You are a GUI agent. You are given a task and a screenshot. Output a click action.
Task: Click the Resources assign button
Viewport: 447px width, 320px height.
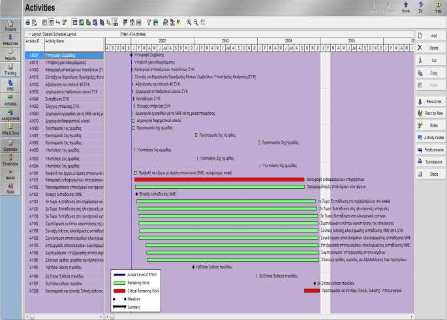[431, 101]
